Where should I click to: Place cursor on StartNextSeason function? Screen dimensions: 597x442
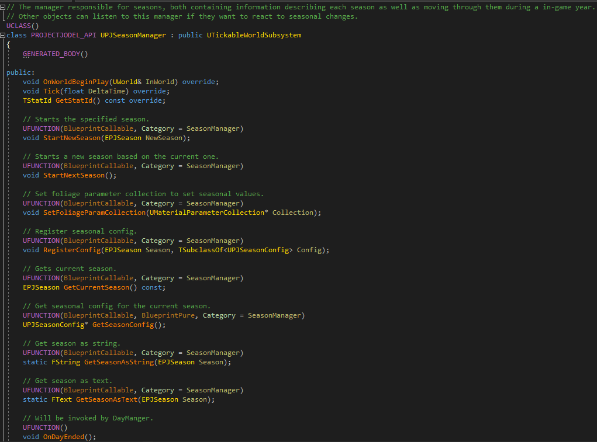click(x=74, y=175)
